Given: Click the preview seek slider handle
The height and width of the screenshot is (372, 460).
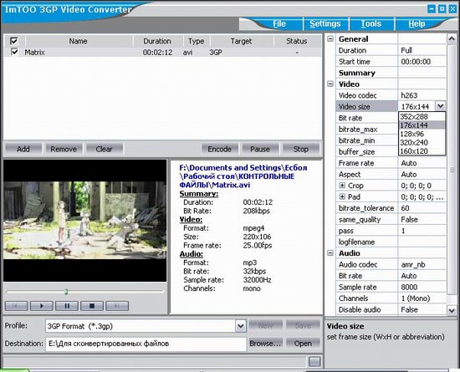Looking at the screenshot, I should point(66,292).
